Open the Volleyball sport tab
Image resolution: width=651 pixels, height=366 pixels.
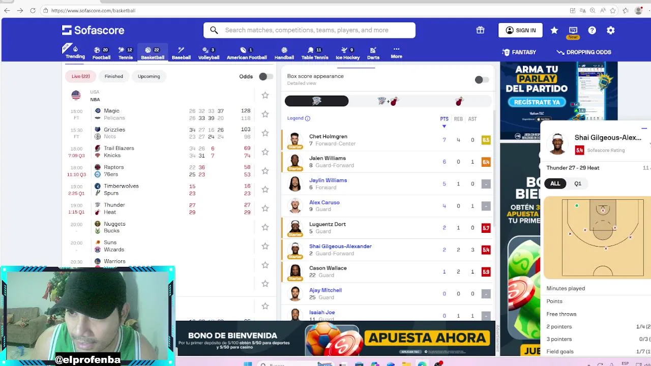[209, 53]
